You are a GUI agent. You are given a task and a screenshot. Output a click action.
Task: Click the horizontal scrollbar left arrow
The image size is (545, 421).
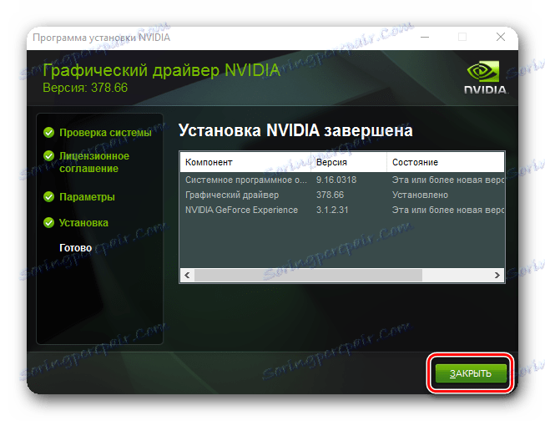point(187,275)
